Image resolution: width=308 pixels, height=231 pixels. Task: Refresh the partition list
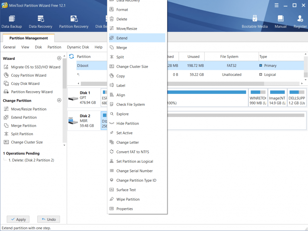tap(72, 57)
